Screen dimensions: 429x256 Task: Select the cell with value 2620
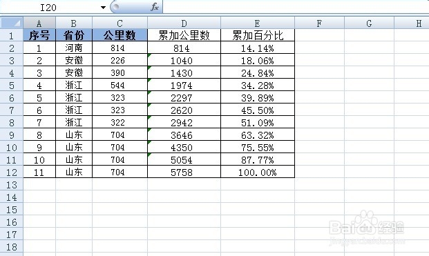point(184,110)
